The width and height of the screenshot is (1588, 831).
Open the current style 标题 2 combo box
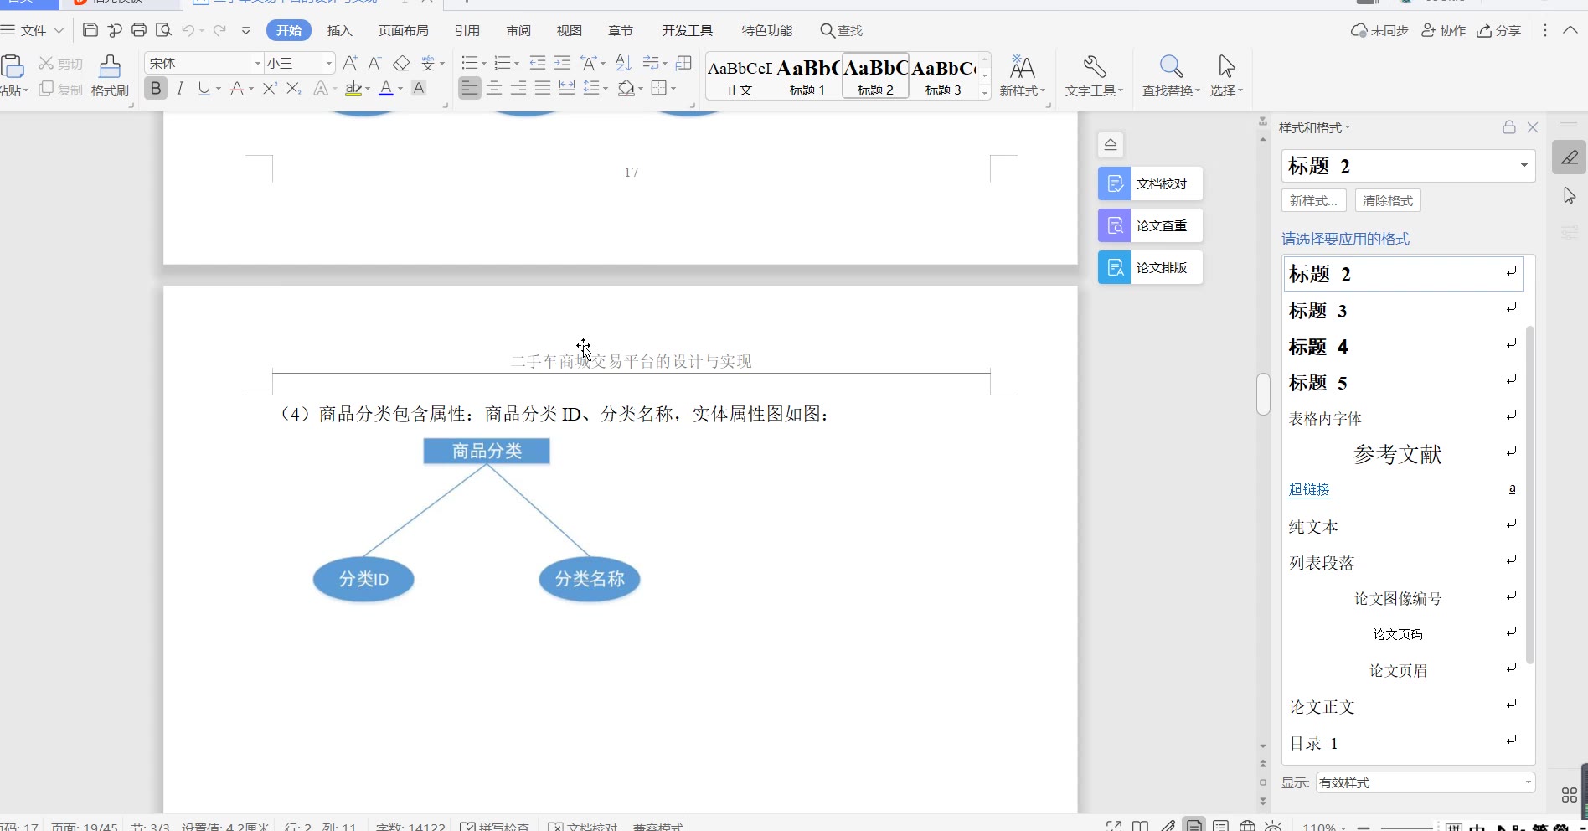[1409, 166]
